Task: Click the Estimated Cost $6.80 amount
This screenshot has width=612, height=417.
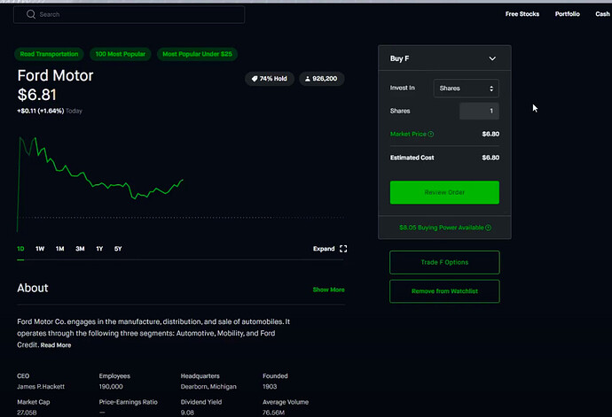Action: [490, 158]
